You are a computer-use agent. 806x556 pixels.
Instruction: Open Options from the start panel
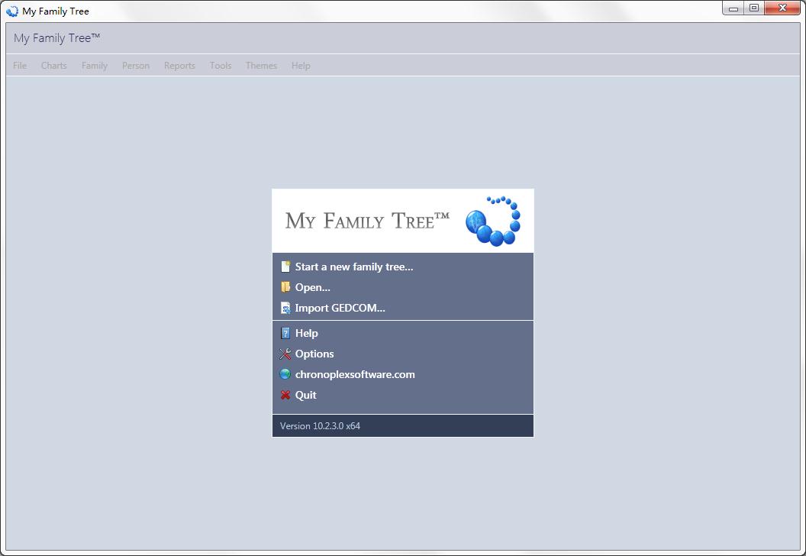[314, 354]
